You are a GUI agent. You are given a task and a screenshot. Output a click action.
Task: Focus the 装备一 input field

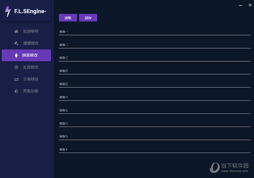152,32
